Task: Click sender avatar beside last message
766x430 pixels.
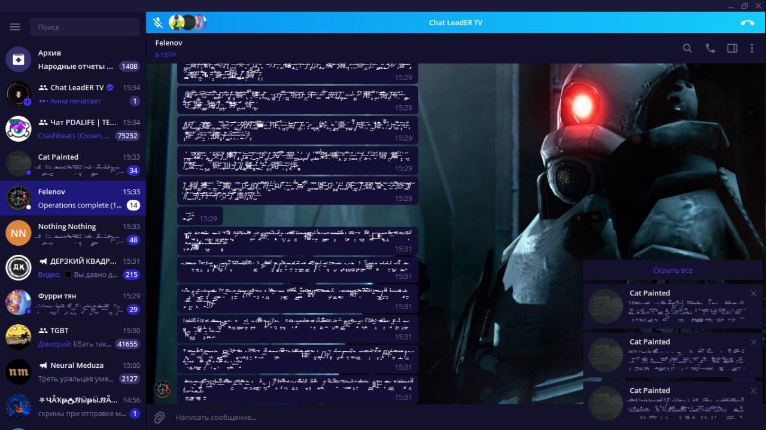Action: (162, 389)
